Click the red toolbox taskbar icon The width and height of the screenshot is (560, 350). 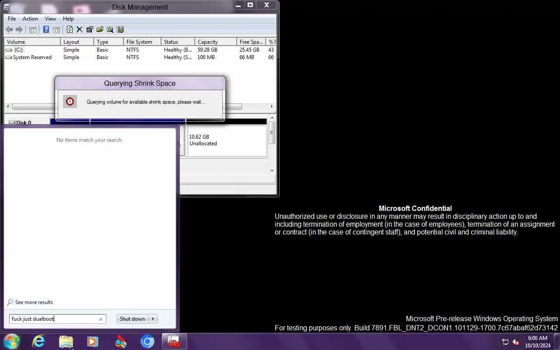pyautogui.click(x=174, y=341)
